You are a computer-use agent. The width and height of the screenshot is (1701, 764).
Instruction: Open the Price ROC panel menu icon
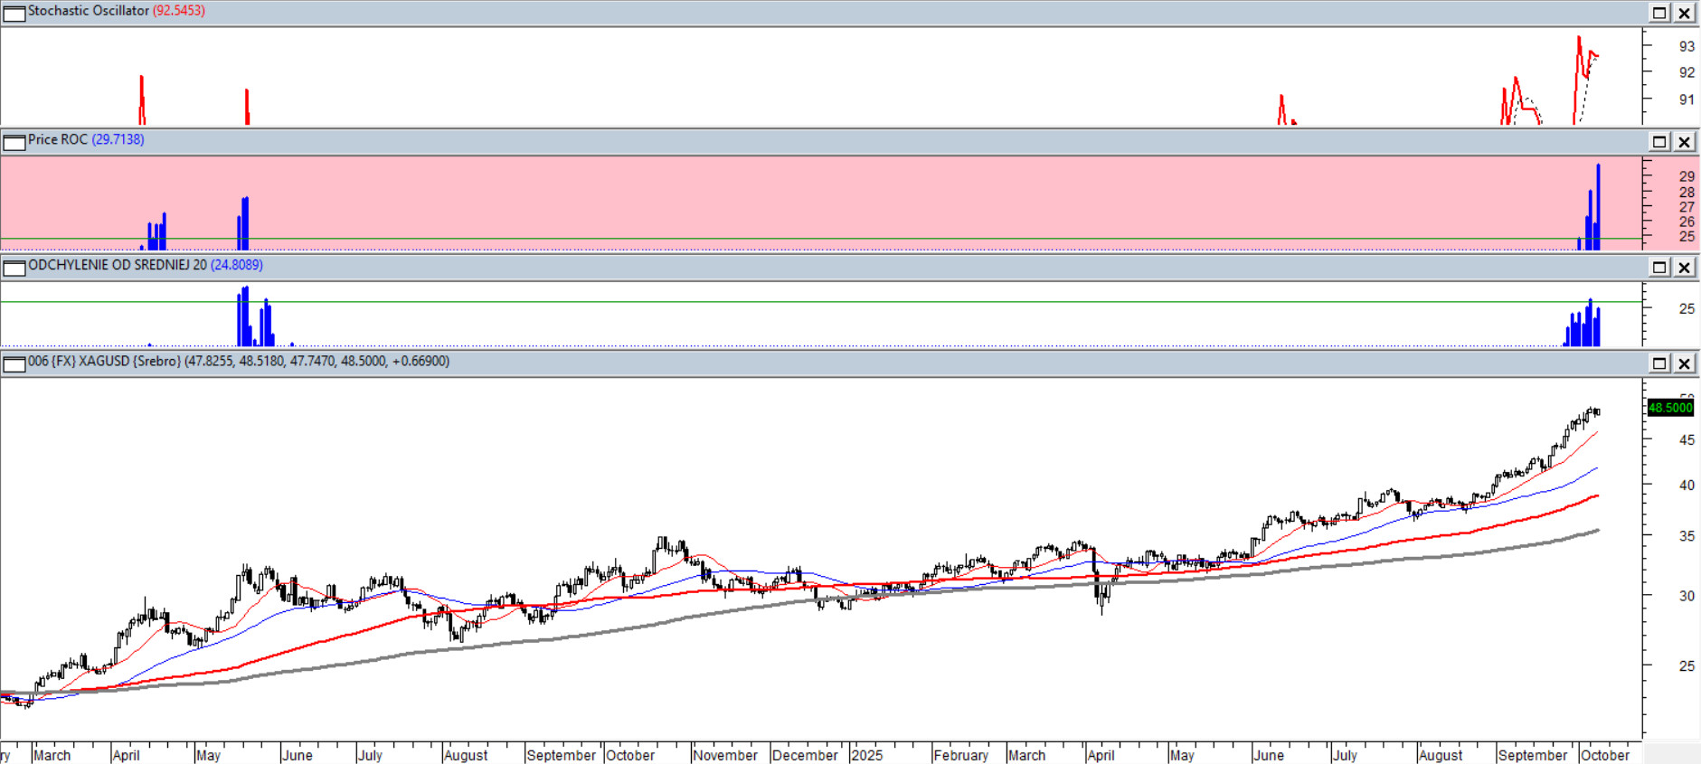[14, 142]
